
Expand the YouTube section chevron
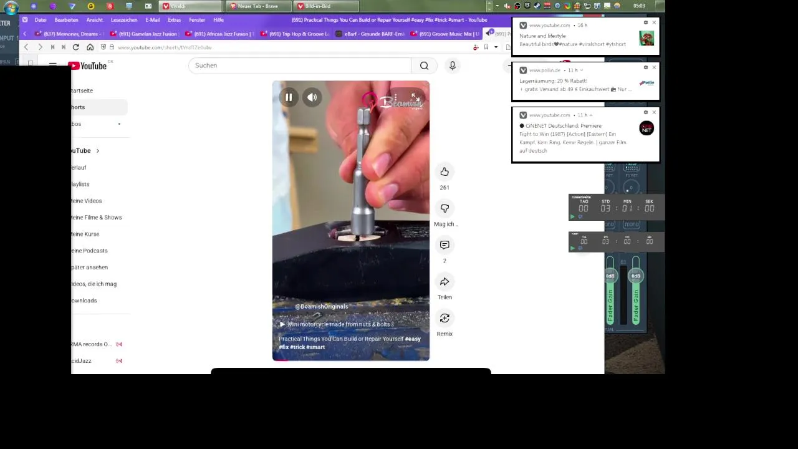tap(98, 151)
